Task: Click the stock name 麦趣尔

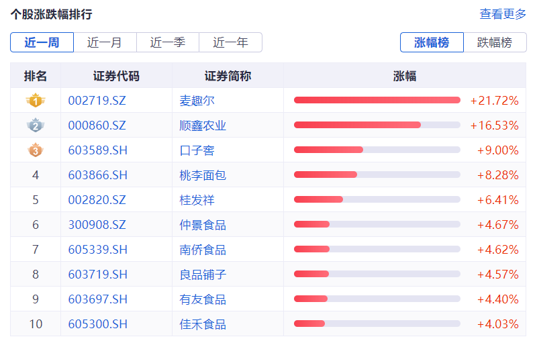Action: pos(197,101)
